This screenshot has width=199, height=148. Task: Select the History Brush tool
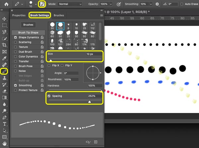[x=4, y=84]
